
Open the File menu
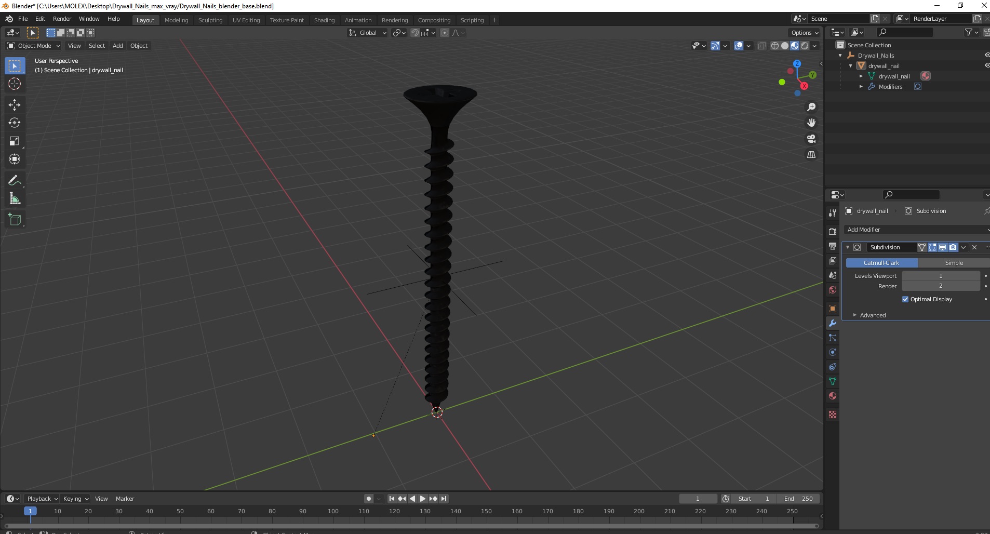[x=23, y=19]
